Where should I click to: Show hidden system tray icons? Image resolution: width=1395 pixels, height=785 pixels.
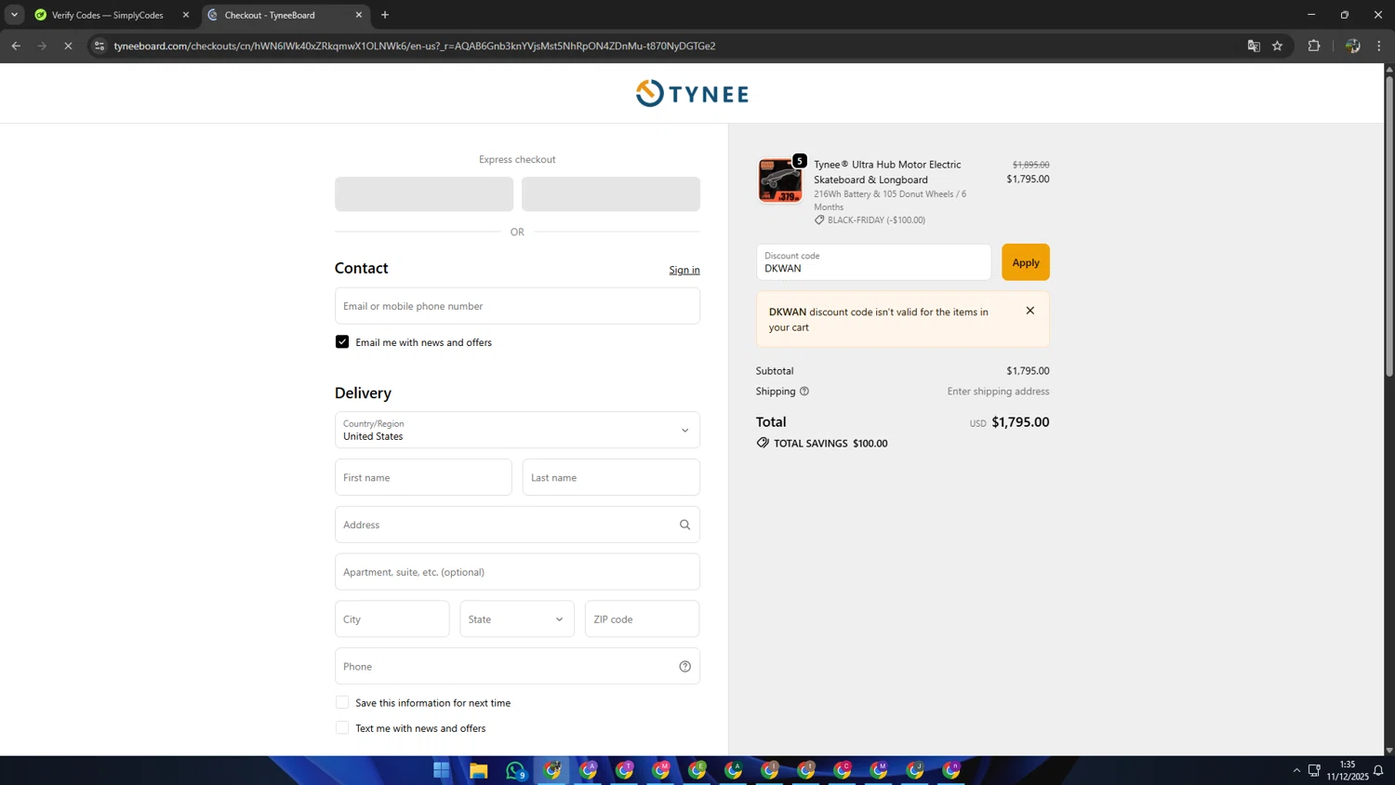tap(1296, 770)
